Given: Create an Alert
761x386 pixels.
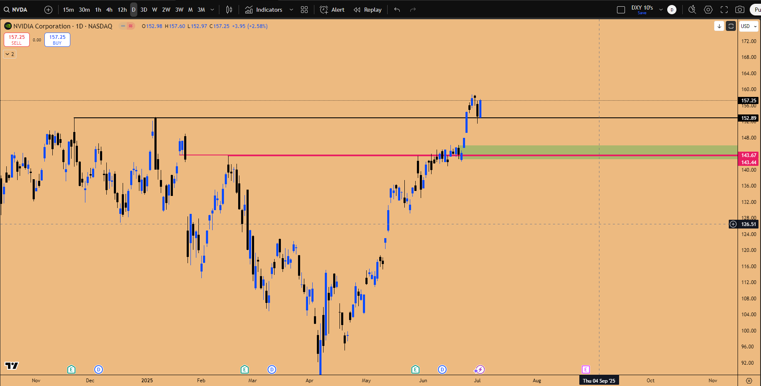Looking at the screenshot, I should pos(332,10).
